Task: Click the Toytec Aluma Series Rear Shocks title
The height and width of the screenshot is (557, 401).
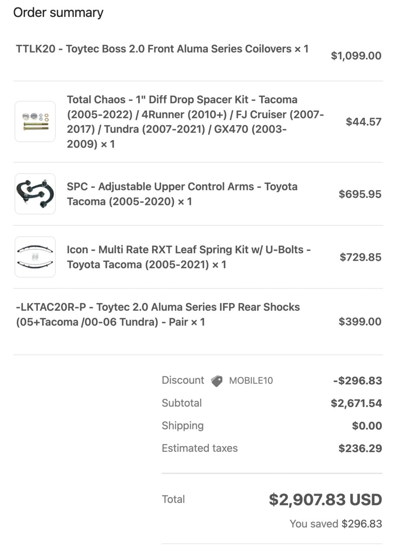Action: click(x=158, y=315)
